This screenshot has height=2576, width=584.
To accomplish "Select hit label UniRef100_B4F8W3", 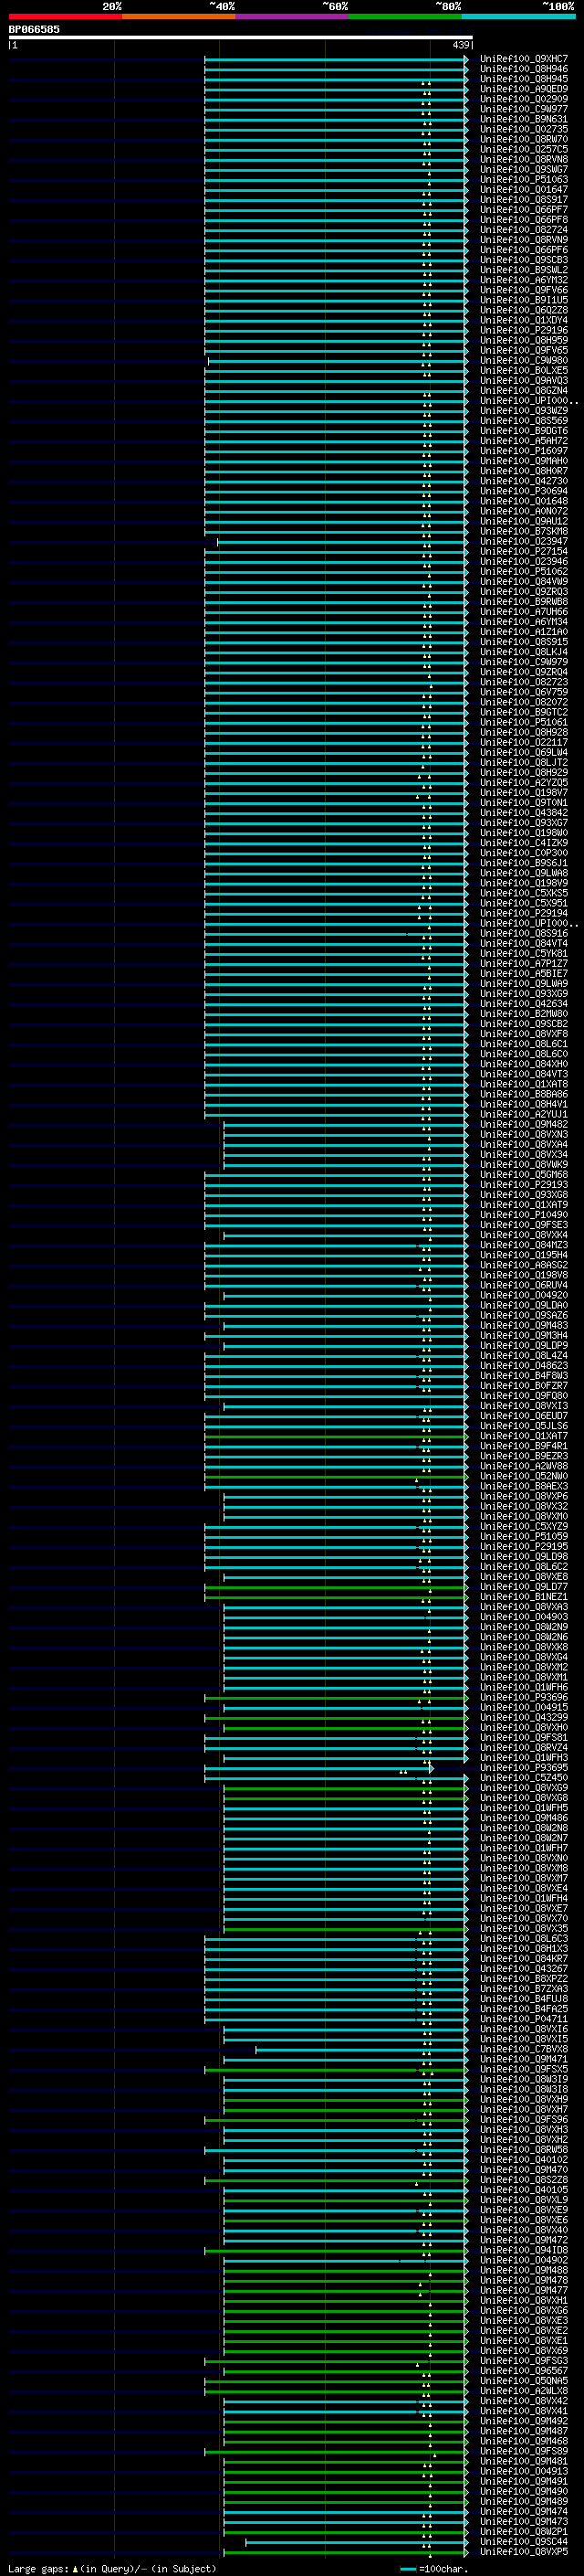I will [x=524, y=1375].
